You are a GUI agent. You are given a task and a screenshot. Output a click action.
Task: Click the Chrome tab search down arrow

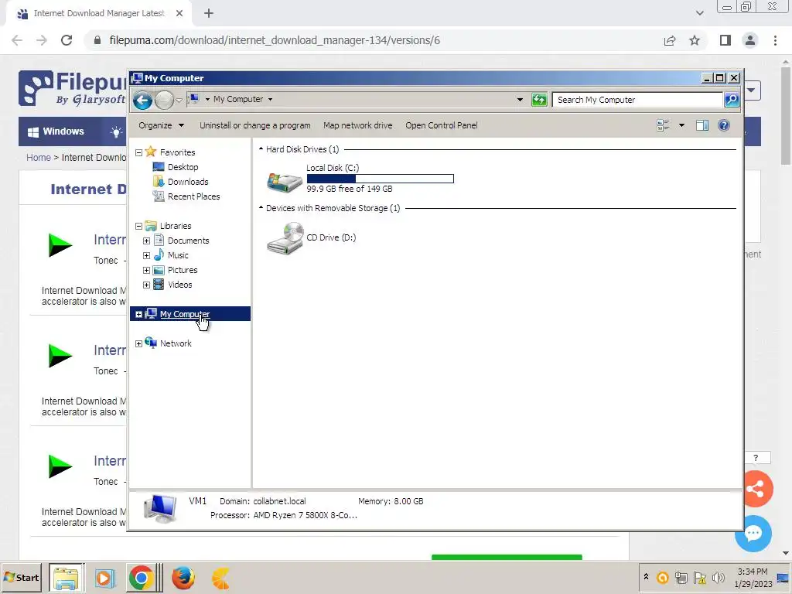699,13
